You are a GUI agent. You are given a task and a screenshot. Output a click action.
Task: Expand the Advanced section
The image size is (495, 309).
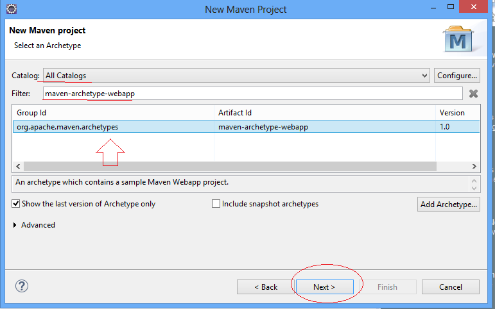(15, 225)
